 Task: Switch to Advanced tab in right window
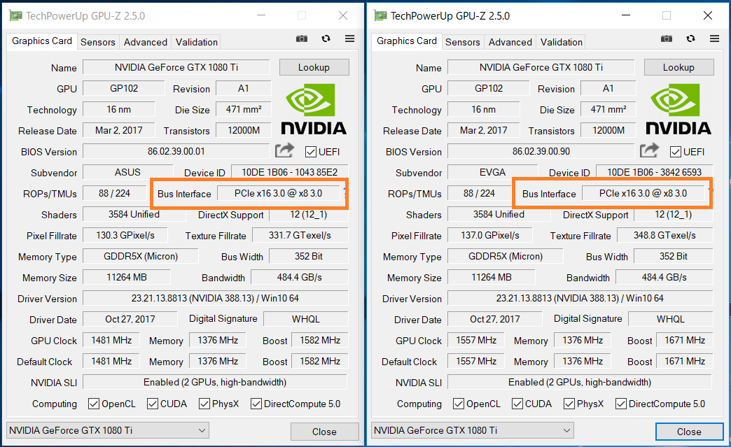point(510,42)
